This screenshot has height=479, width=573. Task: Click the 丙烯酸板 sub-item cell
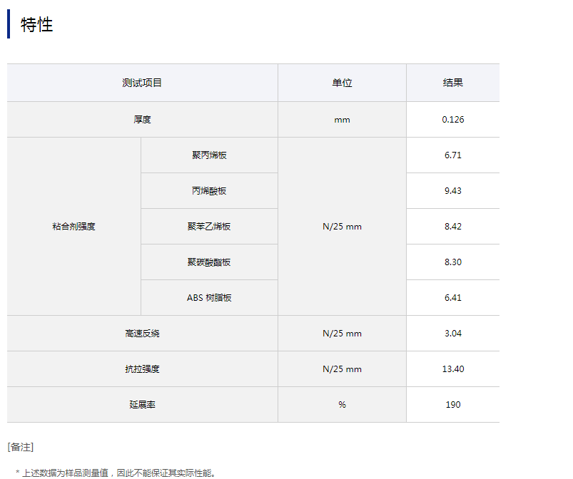[209, 191]
